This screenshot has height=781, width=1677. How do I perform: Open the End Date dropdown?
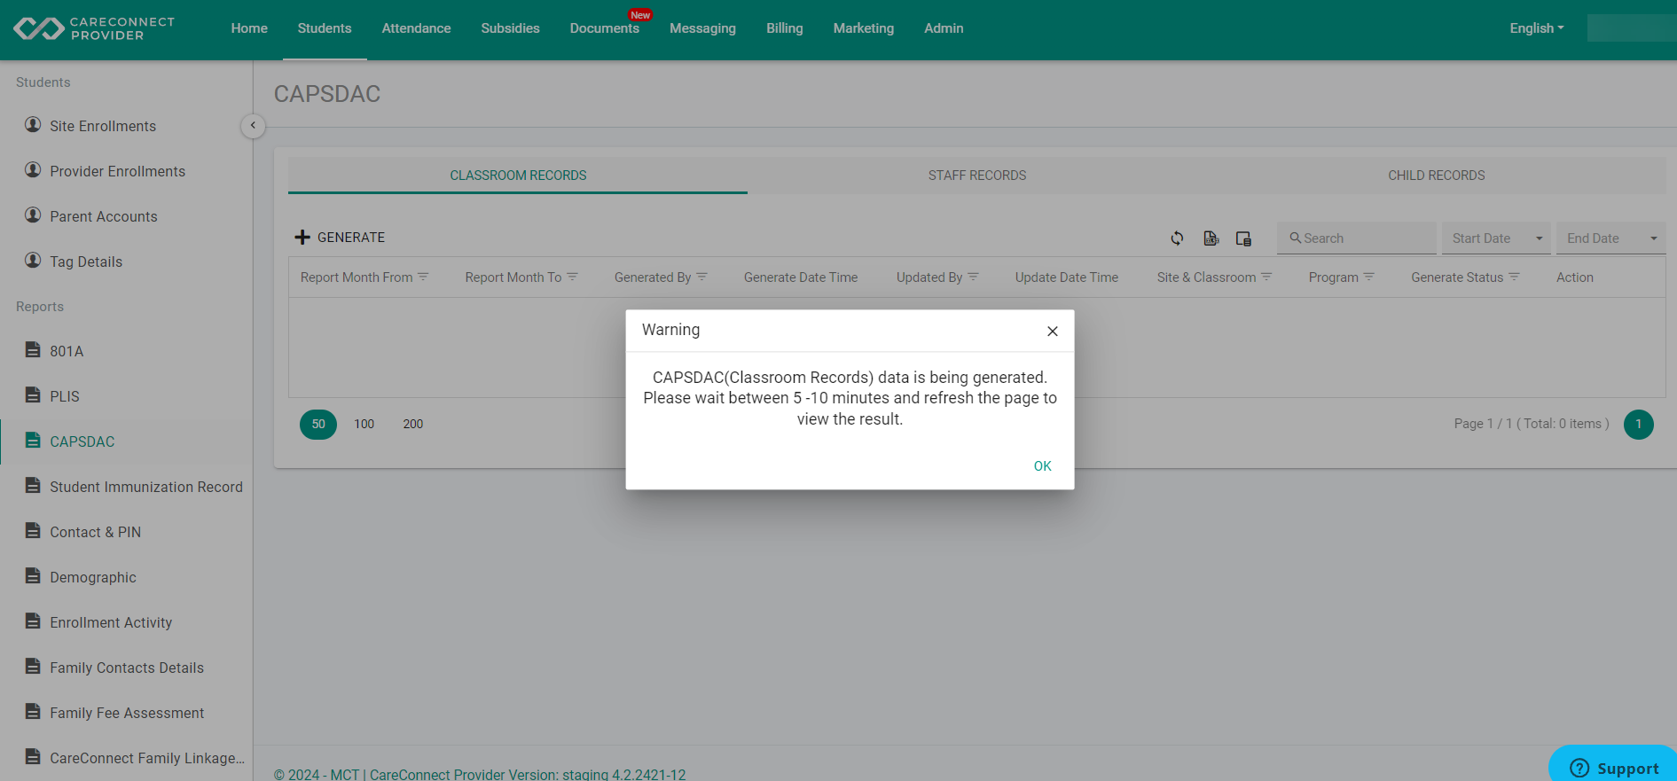(x=1610, y=238)
